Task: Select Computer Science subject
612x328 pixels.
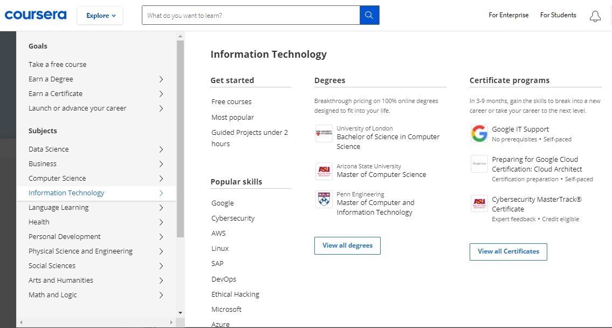Action: coord(57,179)
